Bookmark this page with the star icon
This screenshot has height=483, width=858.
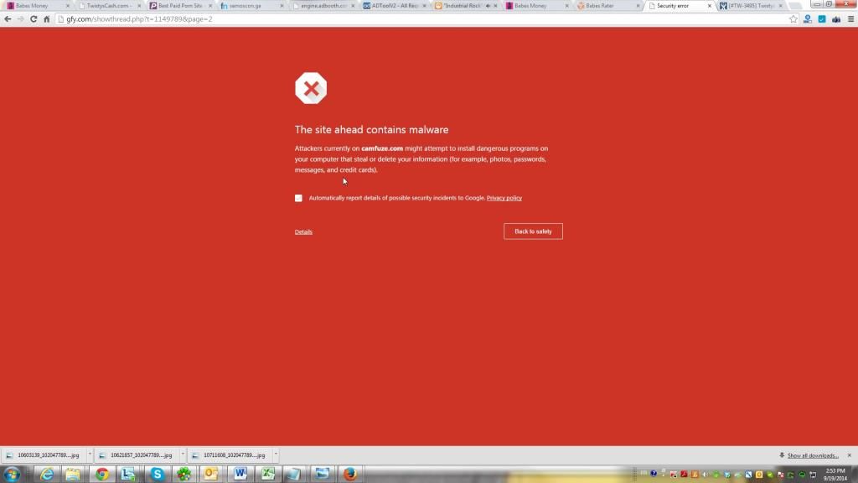coord(793,19)
